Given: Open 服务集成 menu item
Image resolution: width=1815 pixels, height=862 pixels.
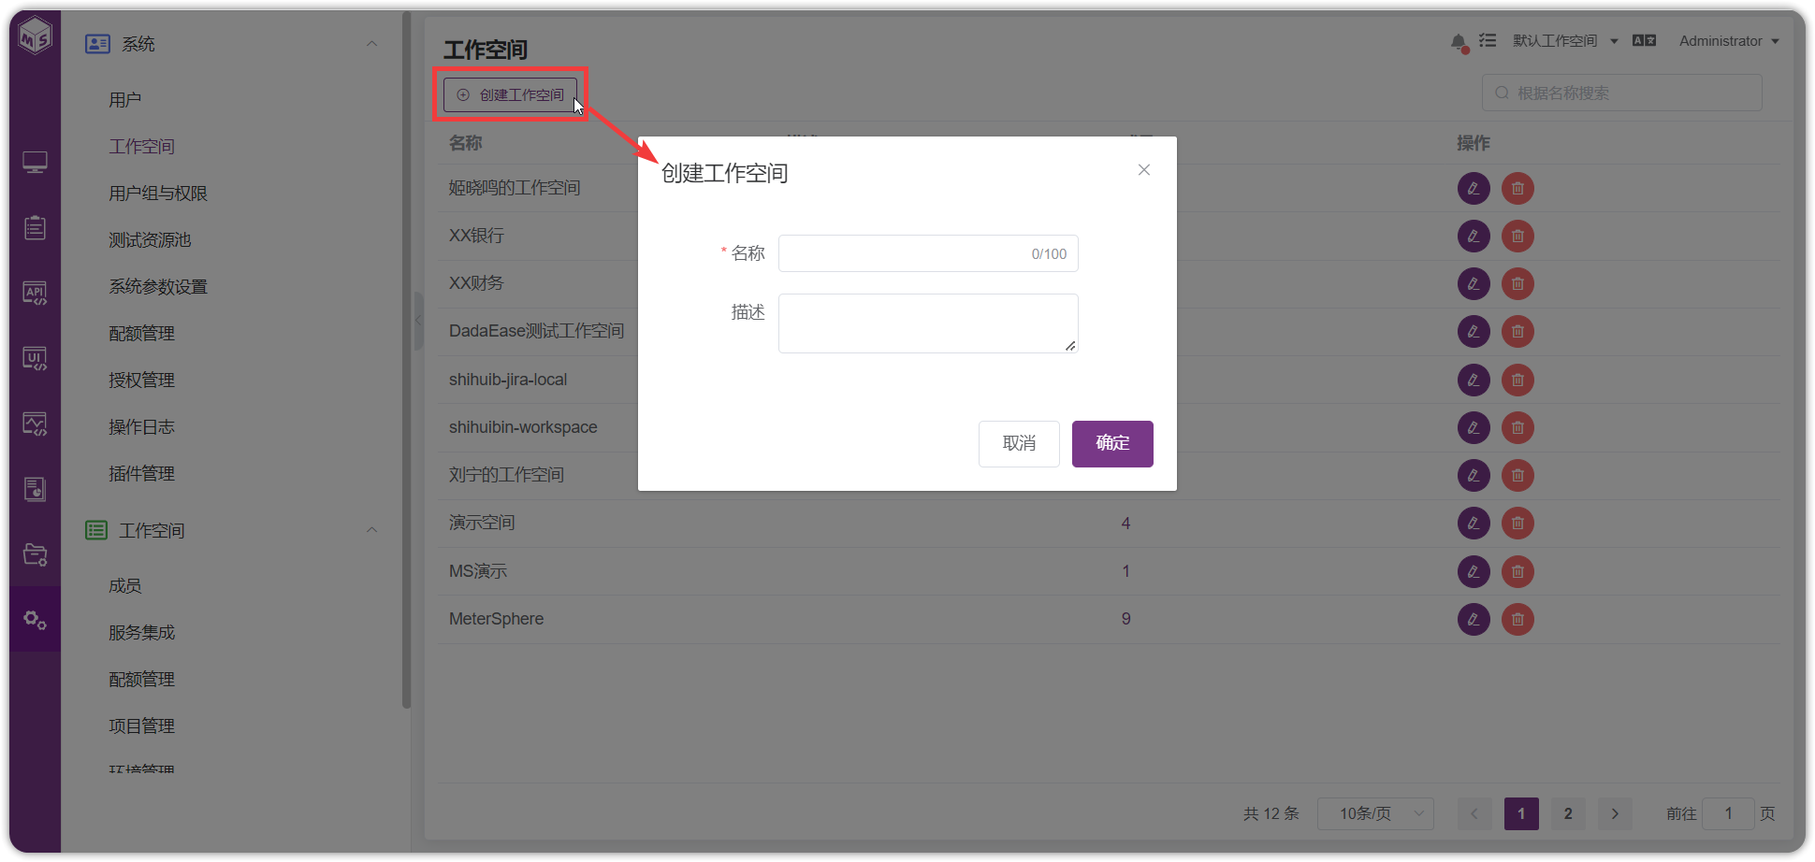Looking at the screenshot, I should point(141,633).
